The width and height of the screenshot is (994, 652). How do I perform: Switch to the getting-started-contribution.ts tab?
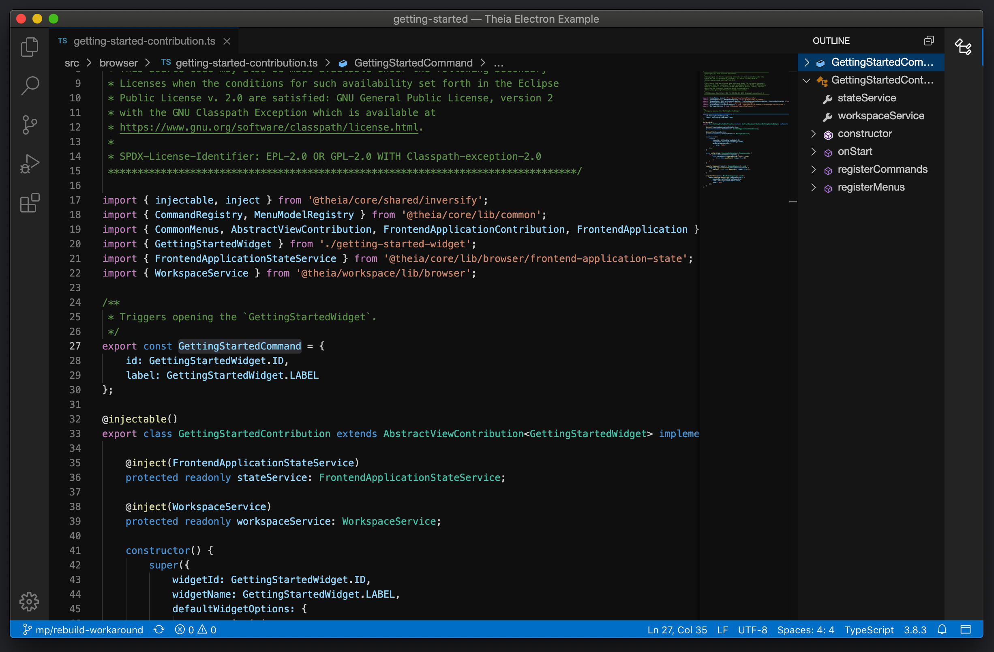tap(144, 41)
